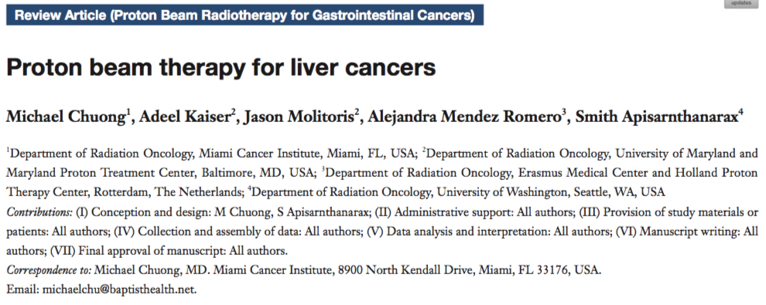Click superscript 1 after Michael Chuong

click(129, 114)
